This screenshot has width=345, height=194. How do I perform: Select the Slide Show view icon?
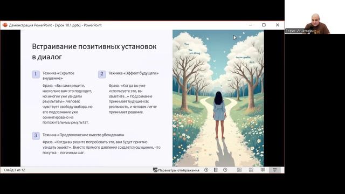click(x=274, y=170)
